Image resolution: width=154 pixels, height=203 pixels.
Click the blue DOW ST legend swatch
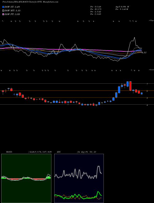(3, 7)
